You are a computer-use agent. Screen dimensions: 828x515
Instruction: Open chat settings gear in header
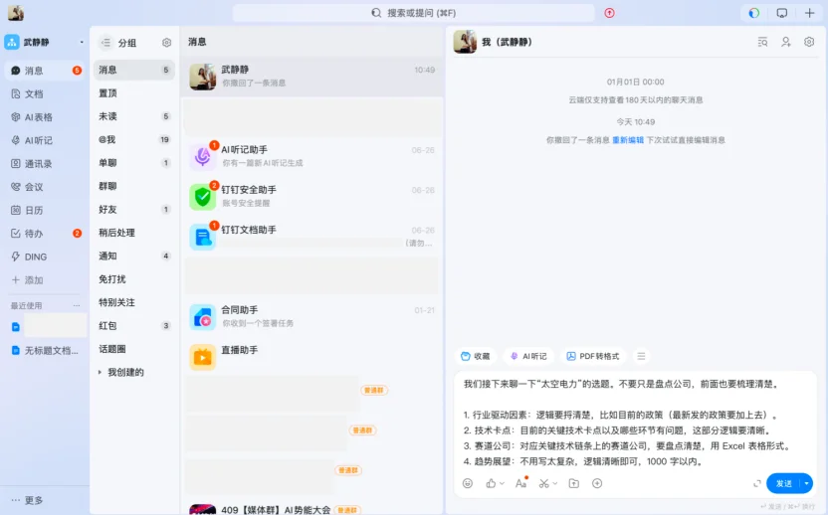click(809, 42)
